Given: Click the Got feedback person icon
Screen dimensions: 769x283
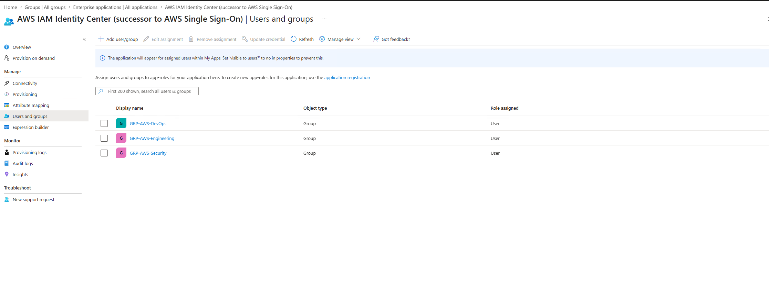Looking at the screenshot, I should pyautogui.click(x=376, y=39).
